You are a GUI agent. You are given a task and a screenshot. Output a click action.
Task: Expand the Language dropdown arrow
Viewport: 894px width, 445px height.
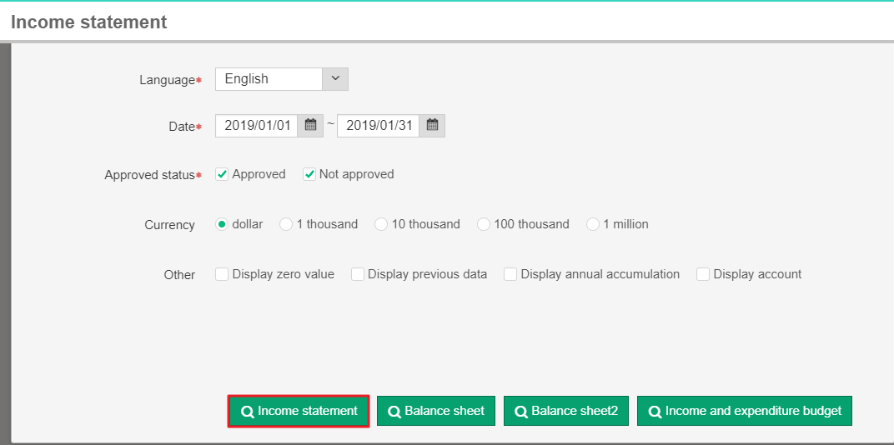pyautogui.click(x=335, y=78)
